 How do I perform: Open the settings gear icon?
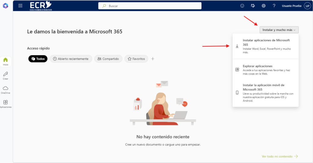click(263, 6)
